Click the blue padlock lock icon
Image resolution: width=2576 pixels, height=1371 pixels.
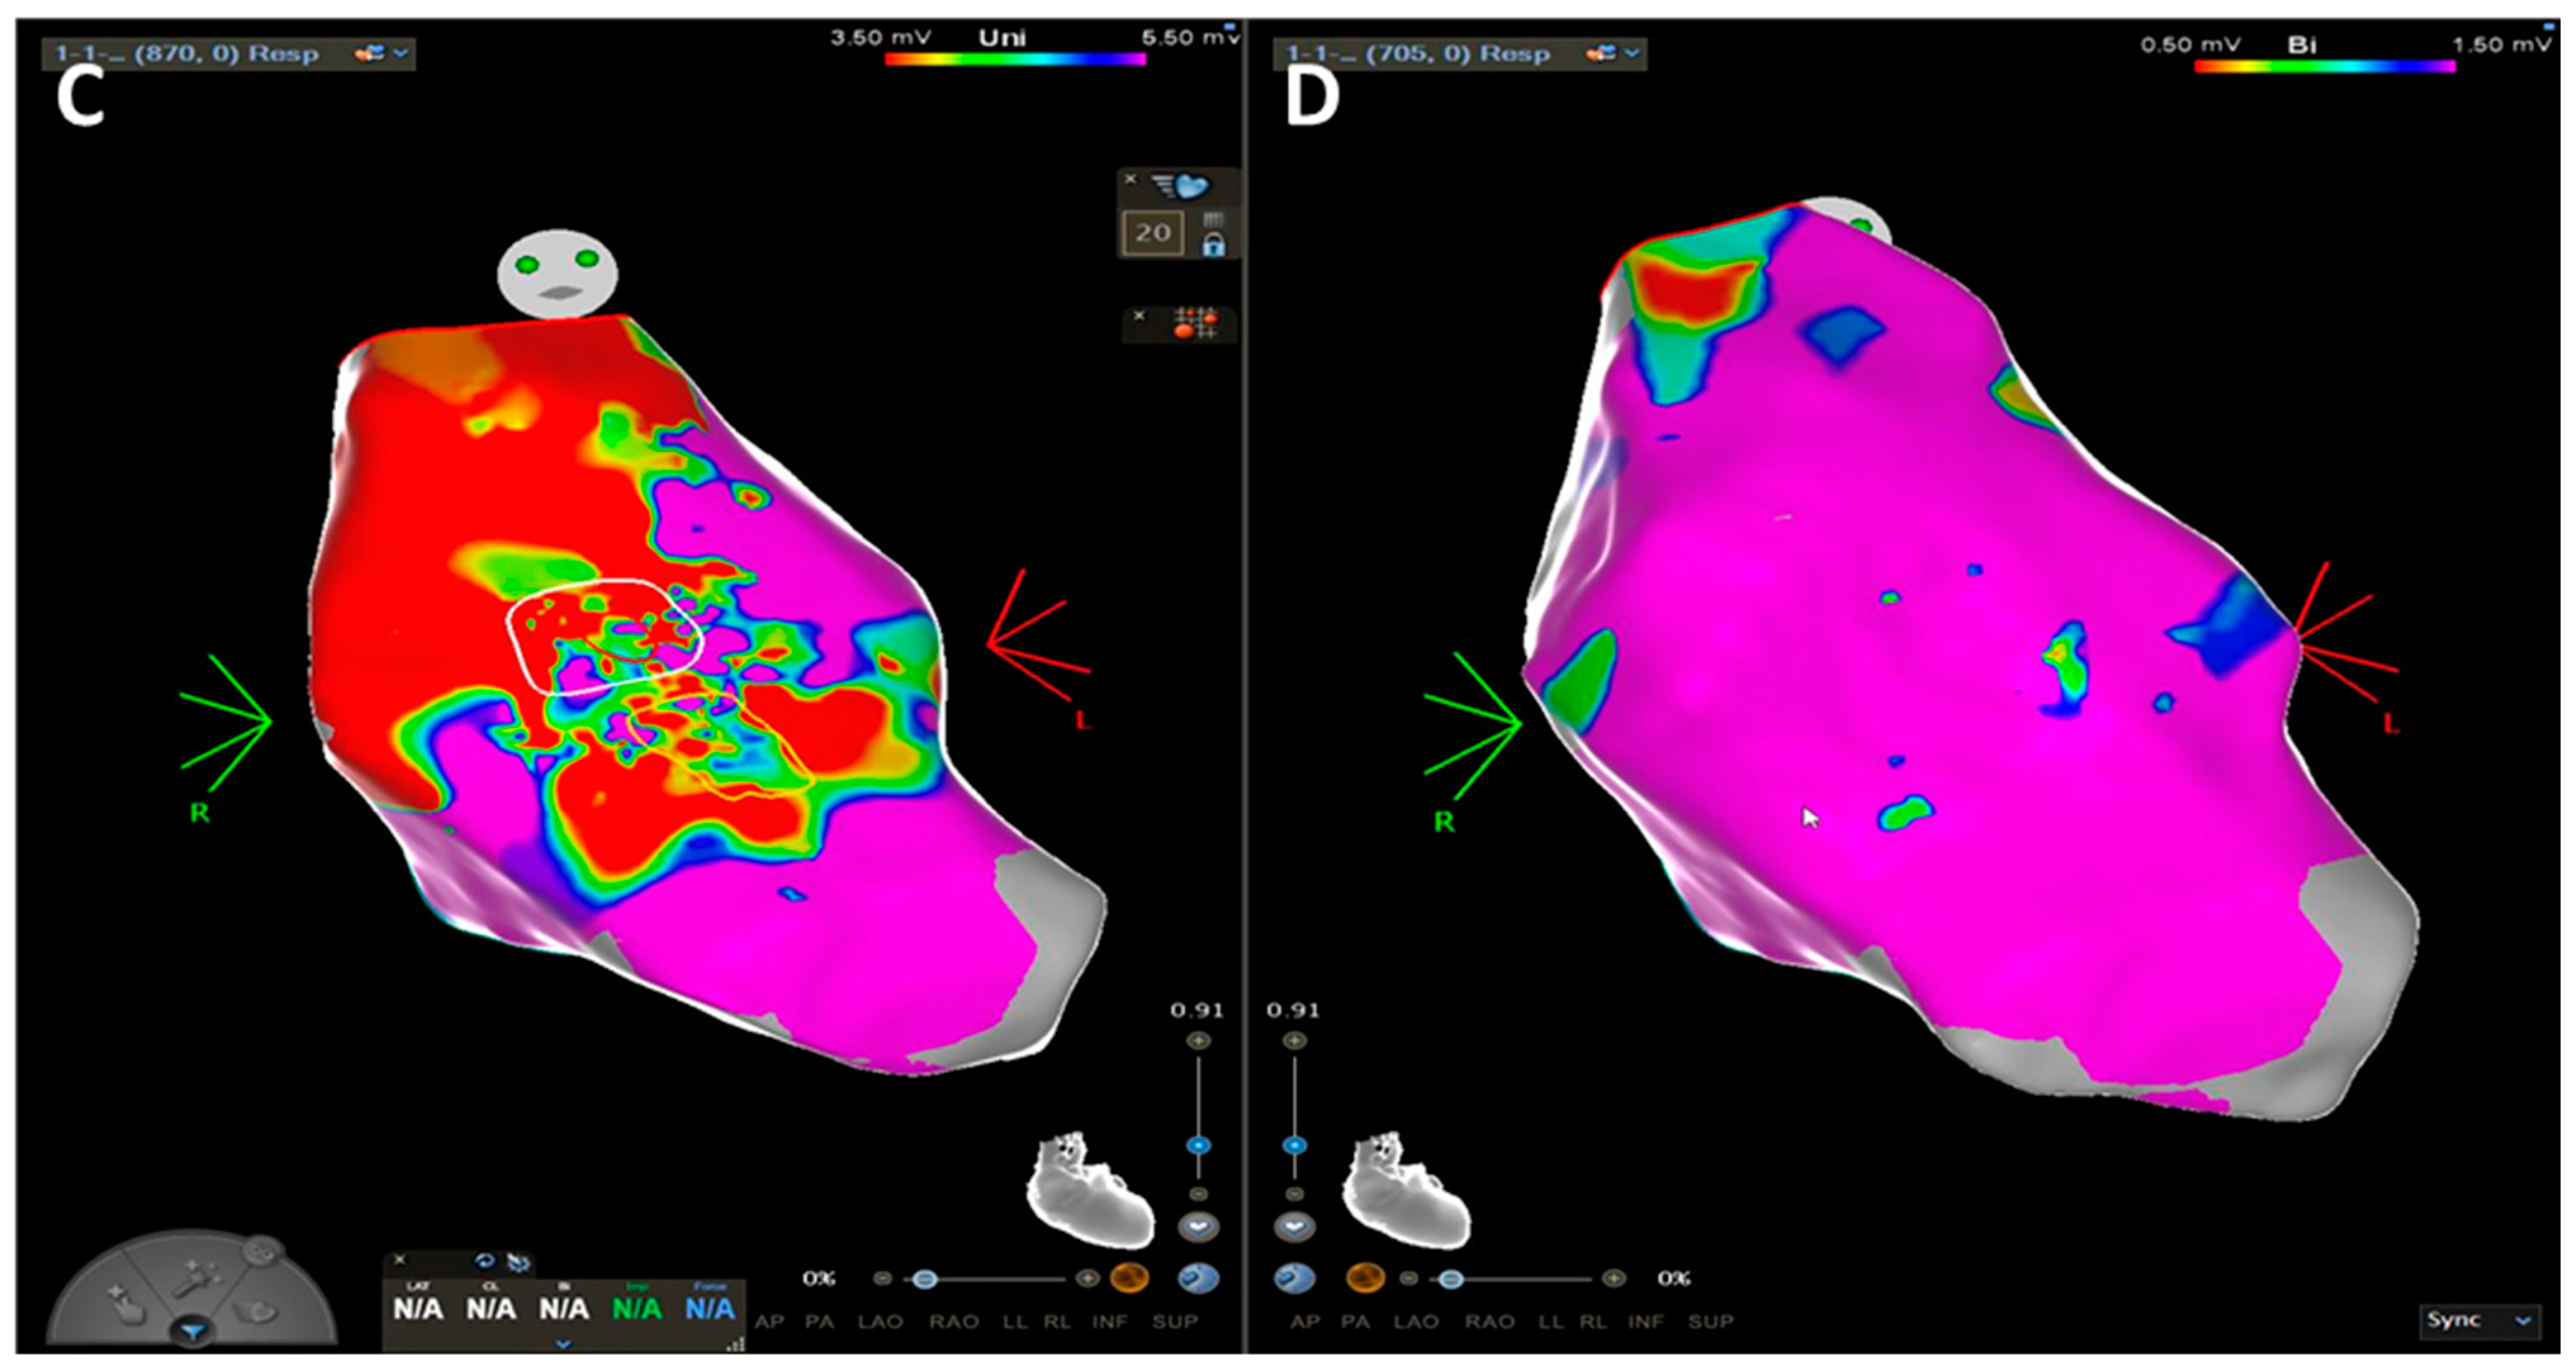1213,244
